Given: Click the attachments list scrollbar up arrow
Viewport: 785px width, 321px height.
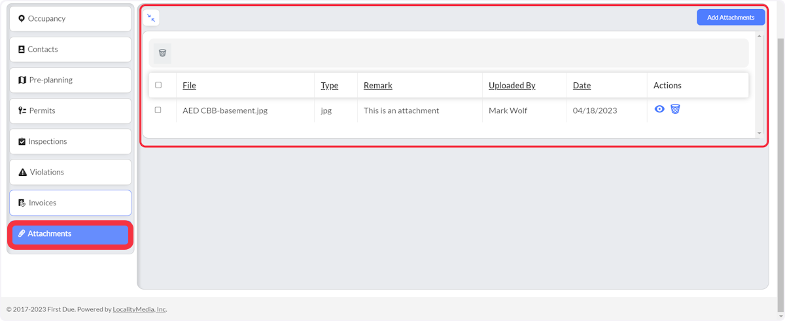Looking at the screenshot, I should (759, 36).
